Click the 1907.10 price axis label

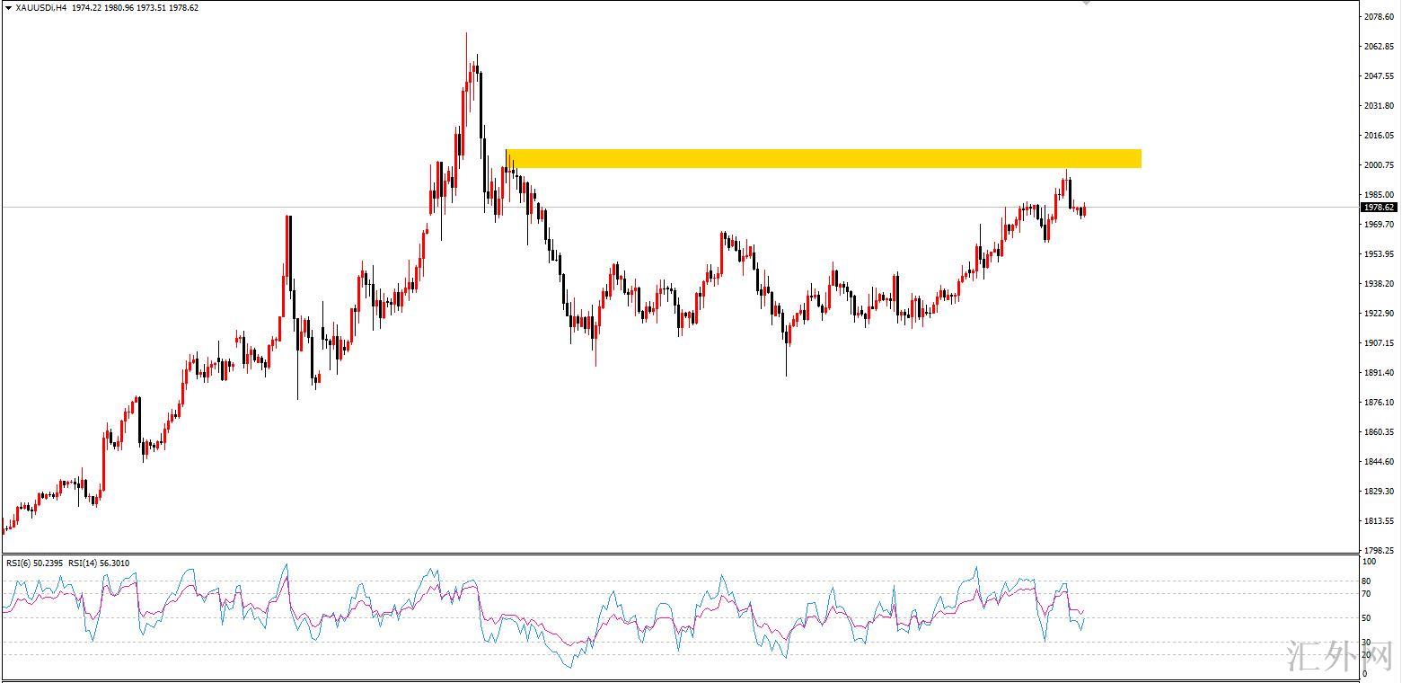click(x=1379, y=343)
